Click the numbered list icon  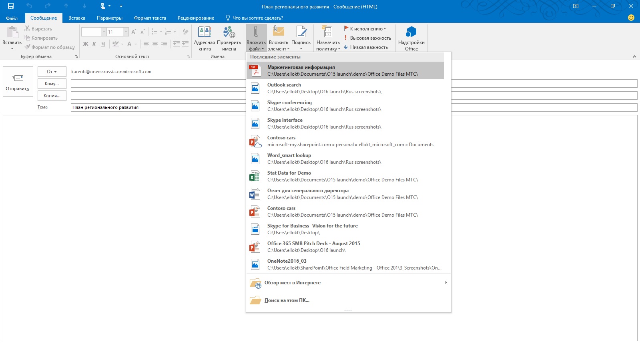tap(168, 32)
